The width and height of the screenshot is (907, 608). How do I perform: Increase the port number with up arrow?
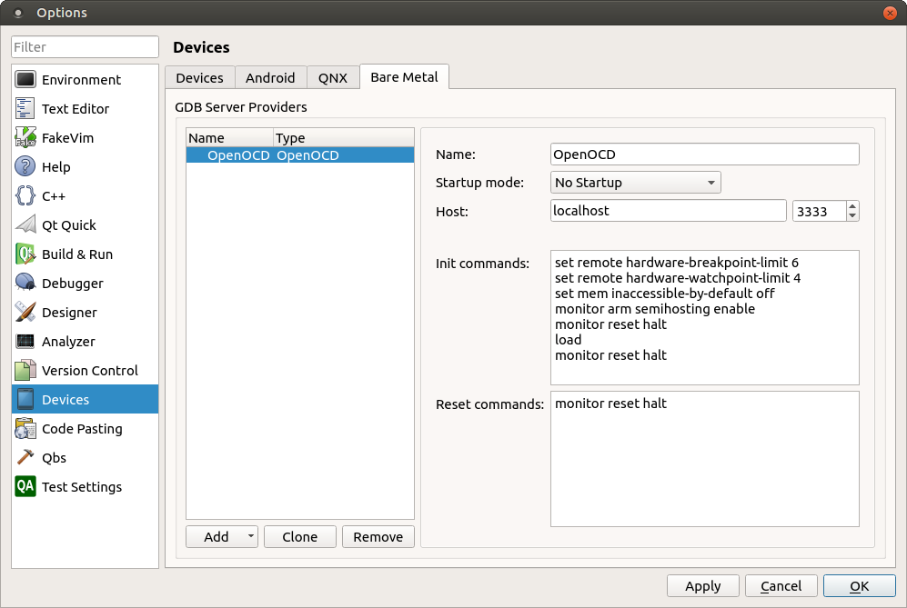[852, 206]
